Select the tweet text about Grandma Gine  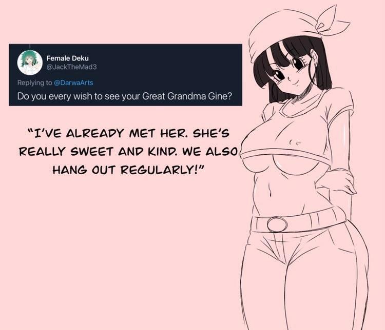point(125,96)
